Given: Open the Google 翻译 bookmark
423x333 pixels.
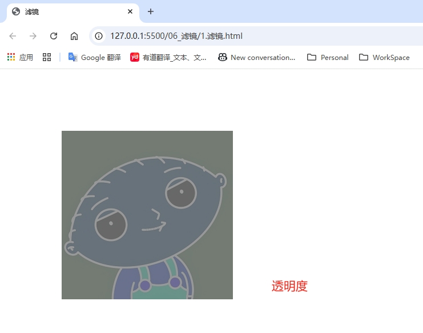Looking at the screenshot, I should (94, 57).
